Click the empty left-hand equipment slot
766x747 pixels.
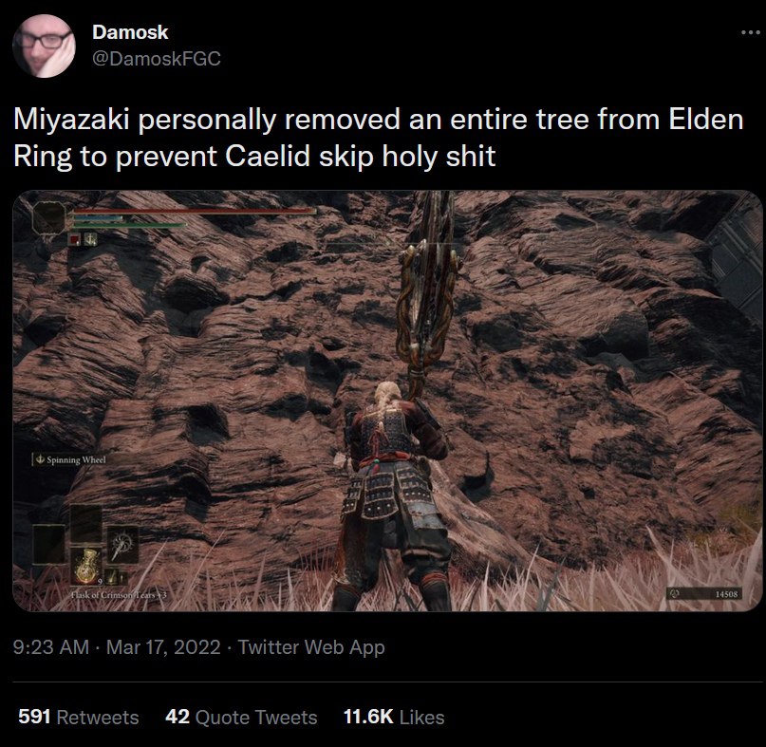[x=48, y=544]
